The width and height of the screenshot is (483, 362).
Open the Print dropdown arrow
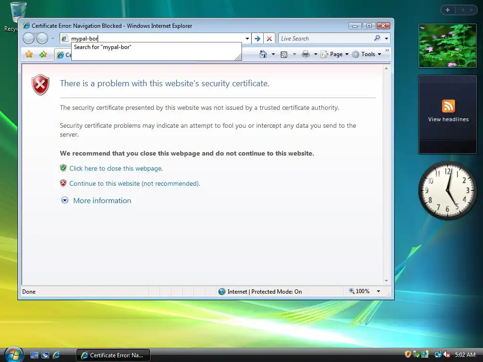click(316, 54)
